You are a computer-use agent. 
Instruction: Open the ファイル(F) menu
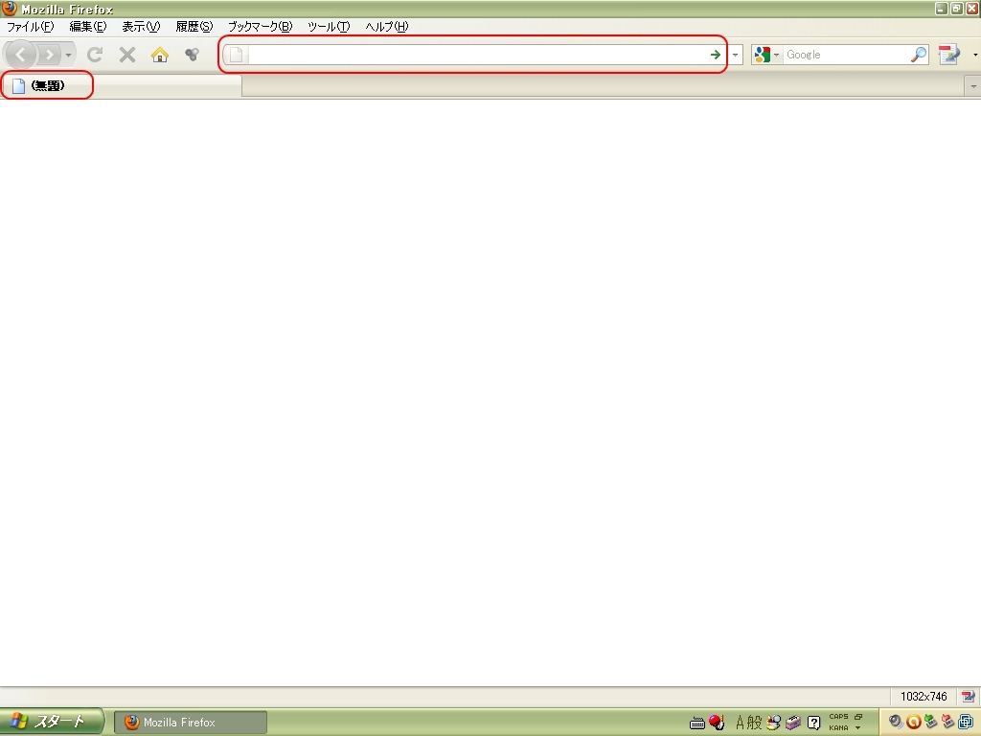point(30,27)
